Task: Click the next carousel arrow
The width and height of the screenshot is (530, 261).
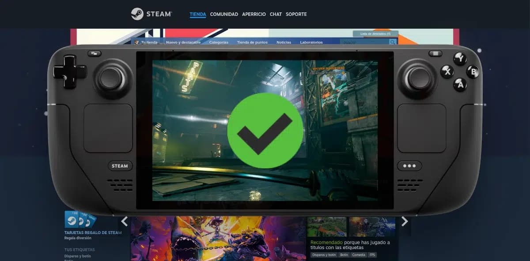Action: [405, 221]
